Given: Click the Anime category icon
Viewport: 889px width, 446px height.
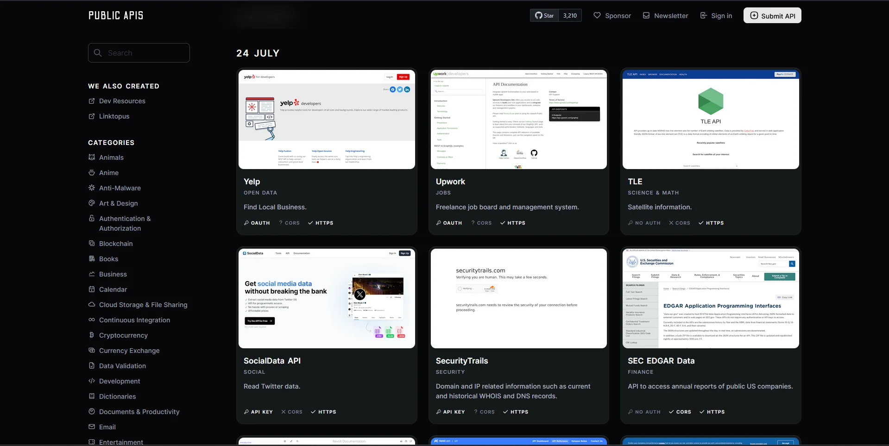Looking at the screenshot, I should pyautogui.click(x=92, y=173).
